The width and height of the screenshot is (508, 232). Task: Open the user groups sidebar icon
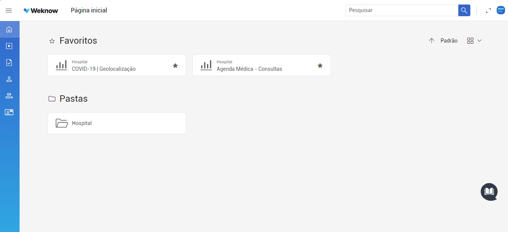tap(9, 96)
